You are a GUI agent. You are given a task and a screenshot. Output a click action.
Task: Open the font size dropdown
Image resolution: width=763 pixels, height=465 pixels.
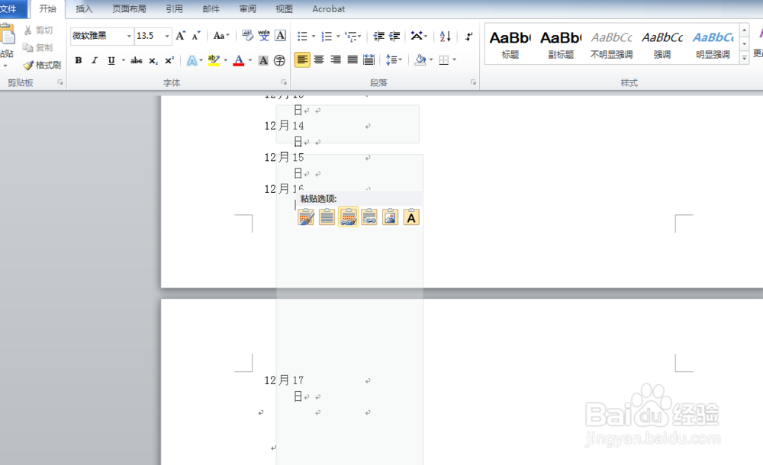166,36
